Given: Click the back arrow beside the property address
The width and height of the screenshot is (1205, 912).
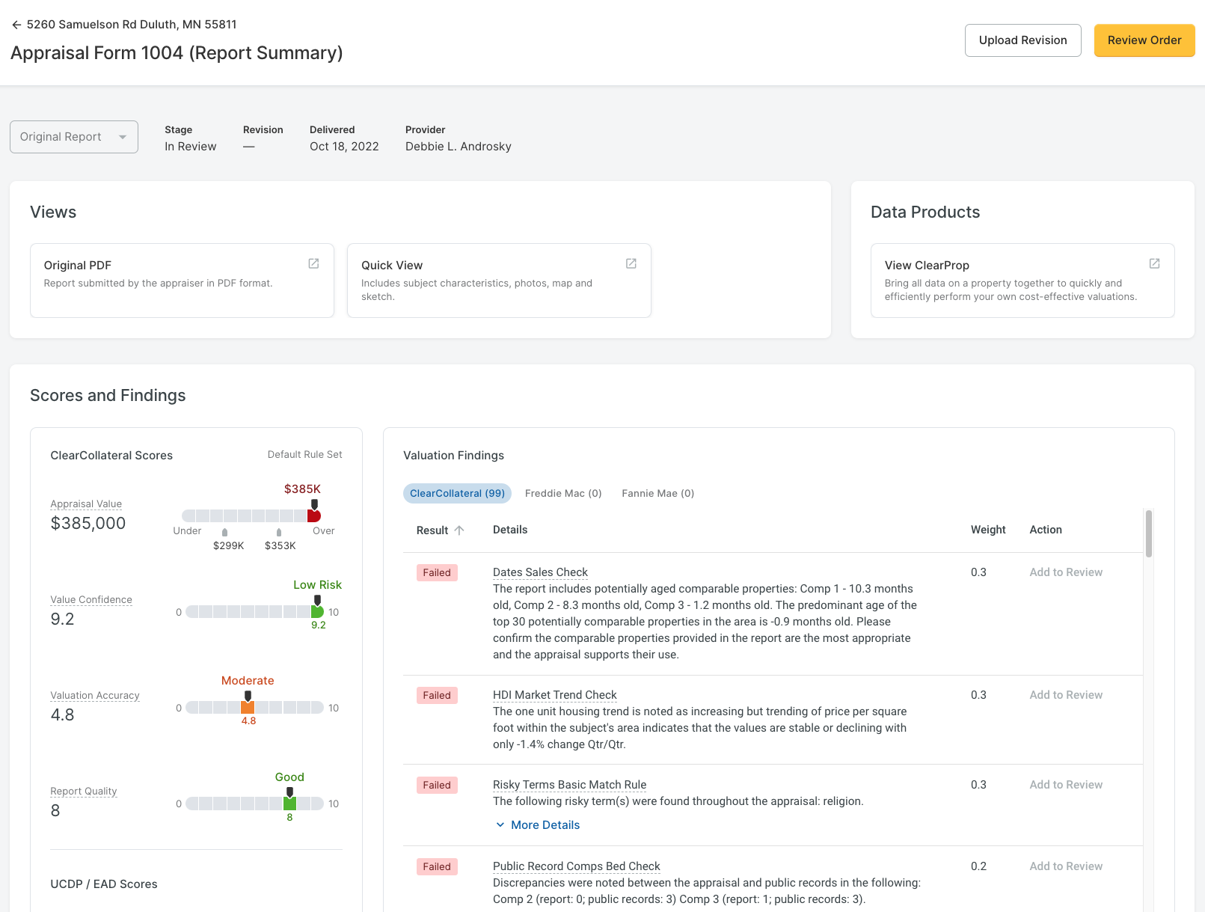Looking at the screenshot, I should 16,25.
